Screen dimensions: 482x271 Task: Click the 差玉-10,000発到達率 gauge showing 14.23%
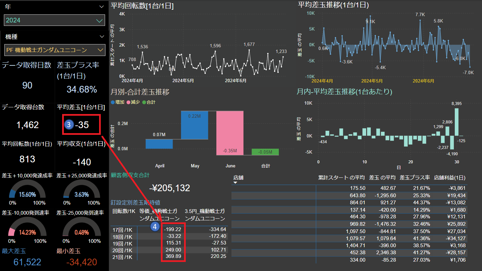28,228
